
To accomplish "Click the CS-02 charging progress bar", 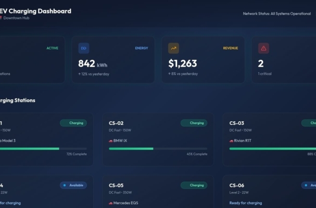I will [158, 149].
